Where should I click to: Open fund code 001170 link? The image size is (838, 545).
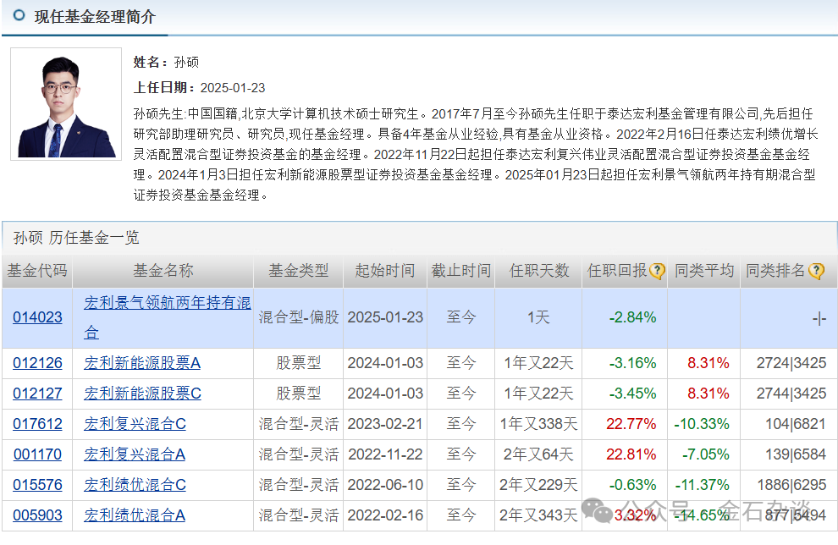pos(37,454)
